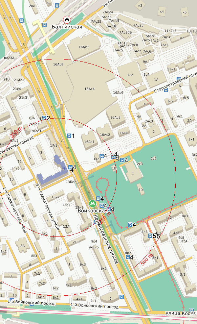Click the Войковская station name label

[93, 211]
